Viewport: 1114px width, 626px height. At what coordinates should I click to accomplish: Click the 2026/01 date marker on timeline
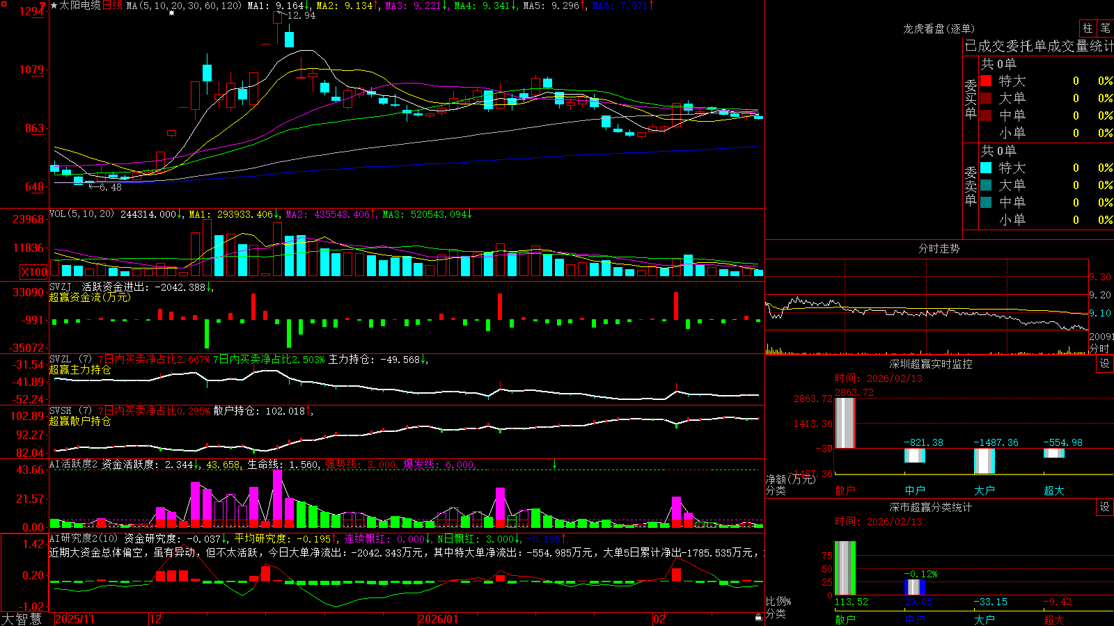coord(439,619)
